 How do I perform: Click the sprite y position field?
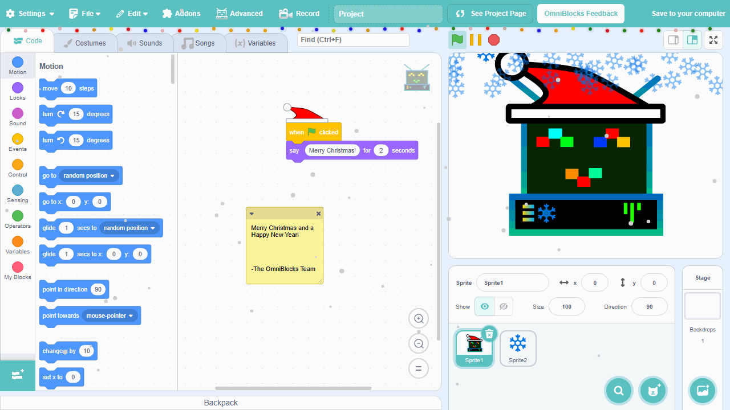point(654,282)
